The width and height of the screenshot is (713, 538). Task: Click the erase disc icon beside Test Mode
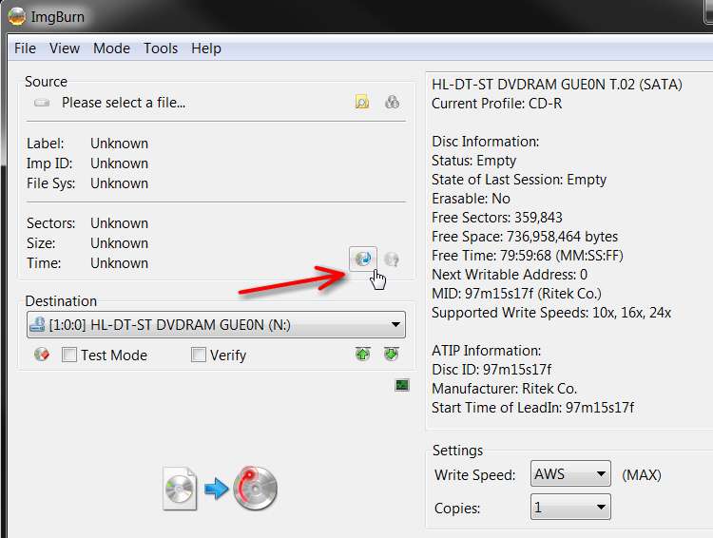click(x=42, y=355)
